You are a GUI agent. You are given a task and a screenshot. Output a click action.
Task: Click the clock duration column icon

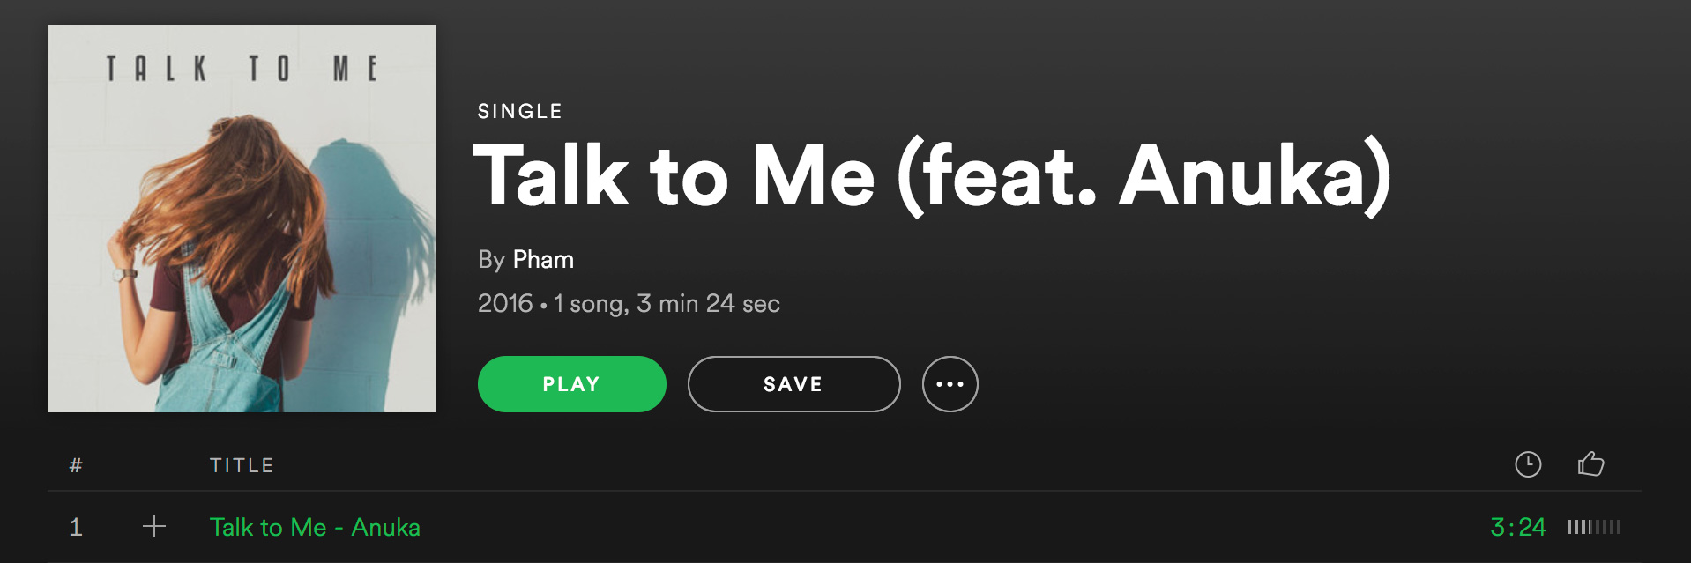pos(1528,464)
